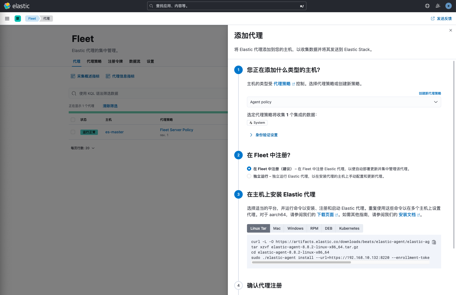Expand the authentication settings section

pos(264,135)
